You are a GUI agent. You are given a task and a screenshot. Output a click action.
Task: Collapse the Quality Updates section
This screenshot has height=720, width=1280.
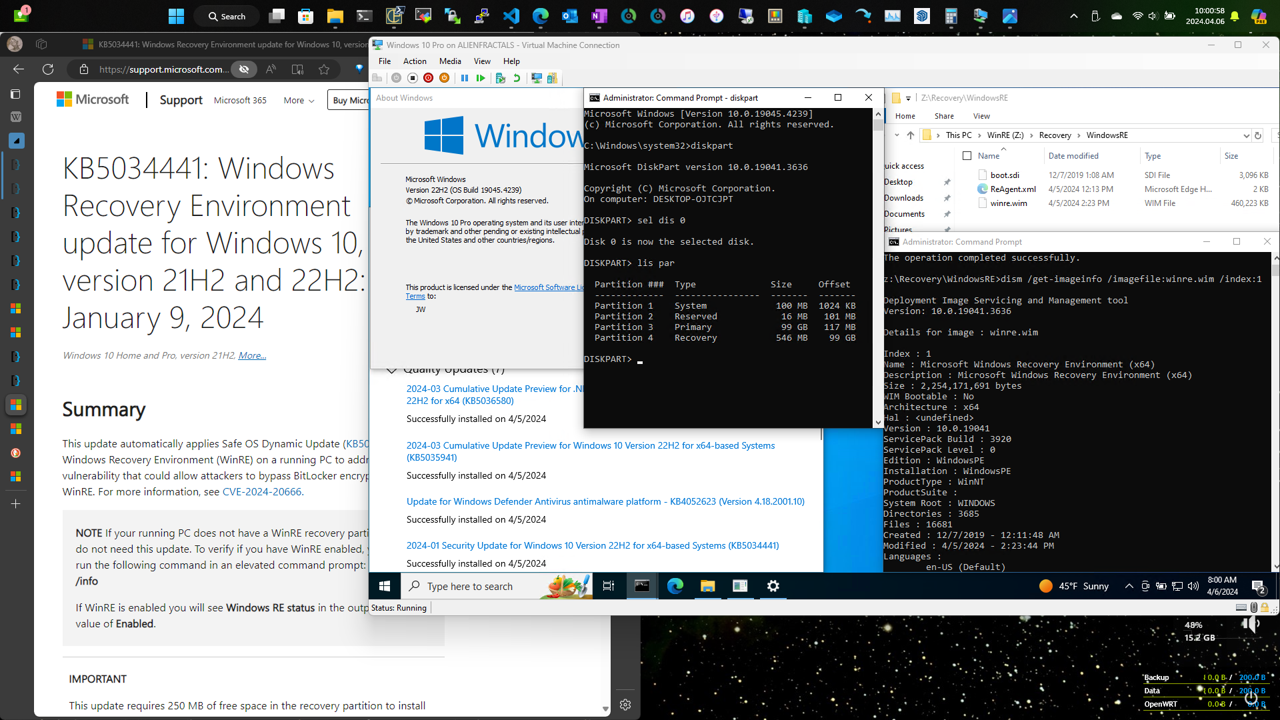click(x=391, y=369)
